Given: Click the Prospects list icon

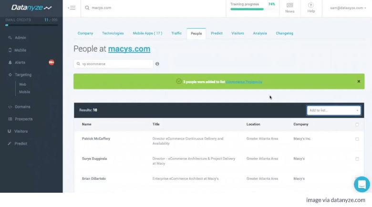Looking at the screenshot, I should click(x=10, y=119).
